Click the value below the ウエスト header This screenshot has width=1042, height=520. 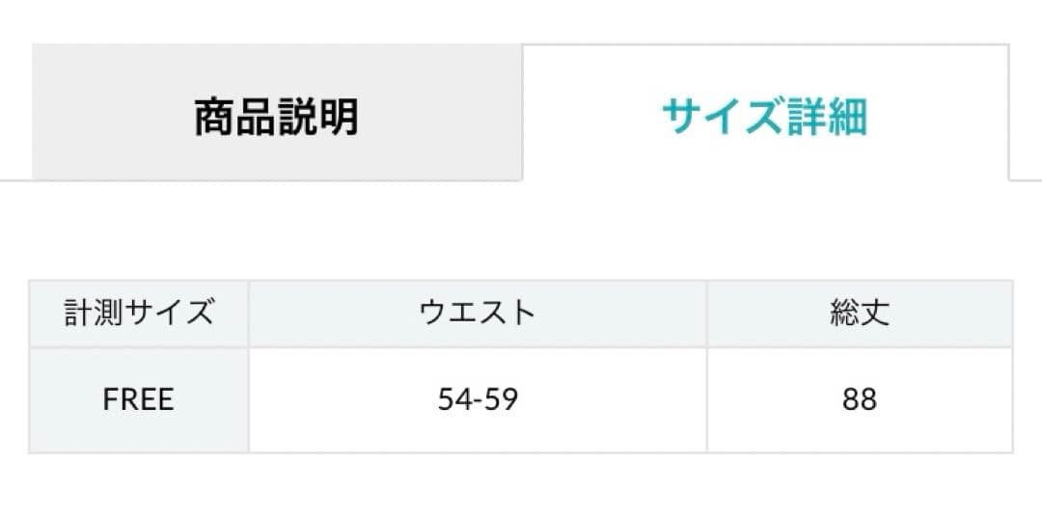click(x=478, y=399)
